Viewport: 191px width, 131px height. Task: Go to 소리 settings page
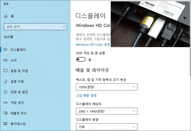tap(14, 60)
